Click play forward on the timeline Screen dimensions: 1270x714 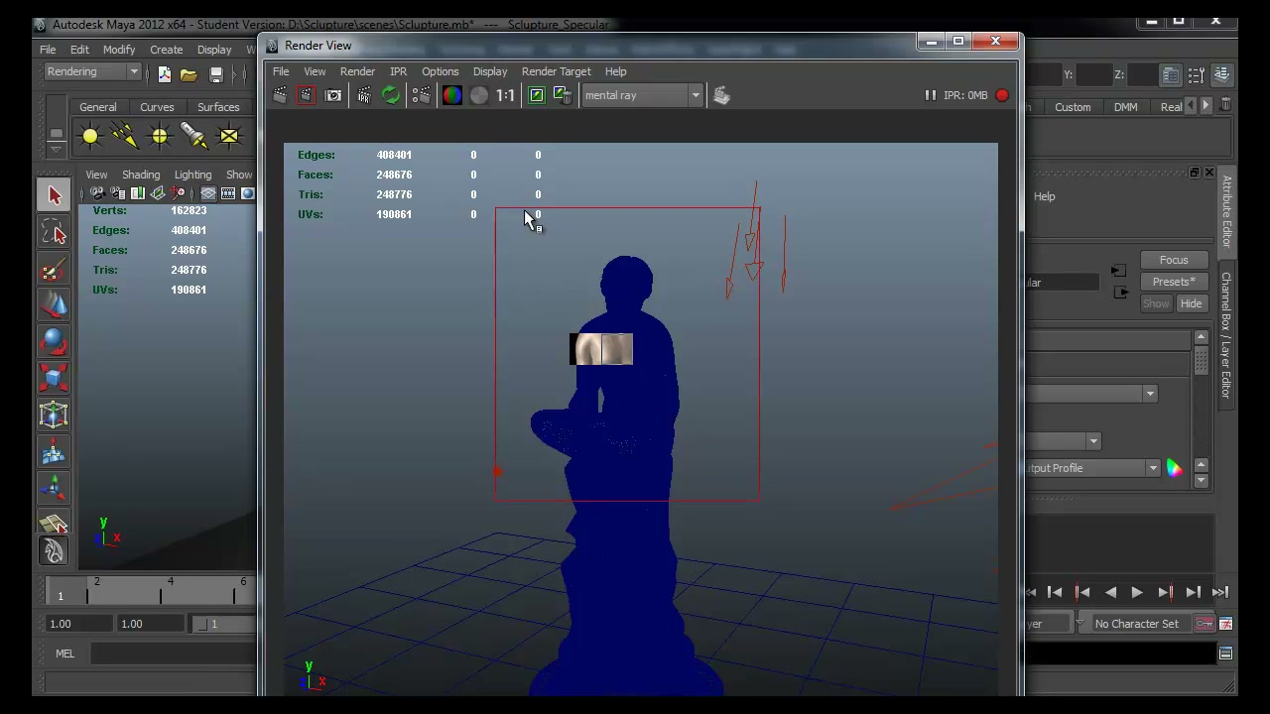coord(1137,592)
